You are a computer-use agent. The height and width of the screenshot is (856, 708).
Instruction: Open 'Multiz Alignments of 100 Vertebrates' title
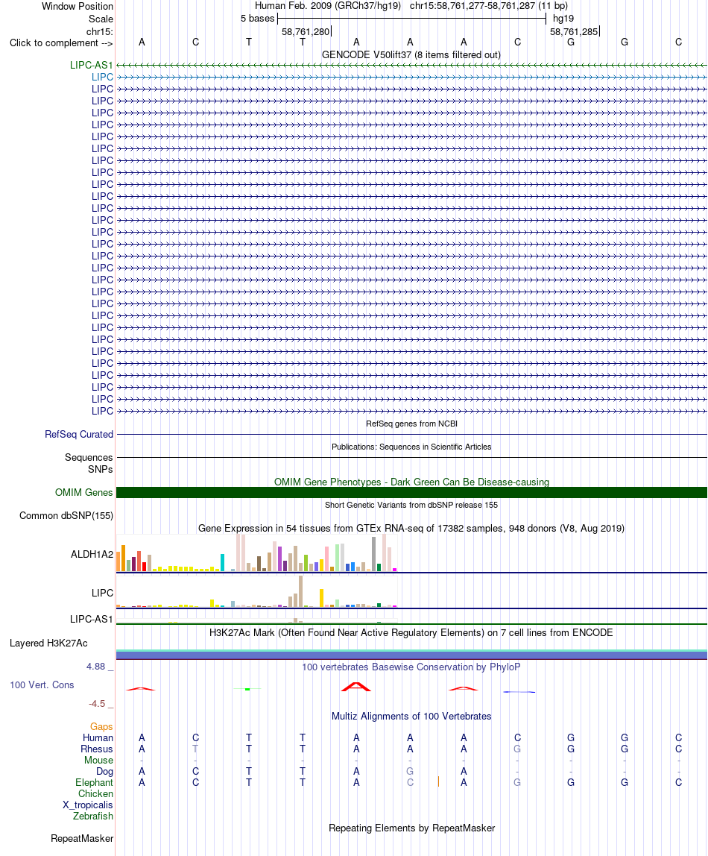pyautogui.click(x=411, y=717)
